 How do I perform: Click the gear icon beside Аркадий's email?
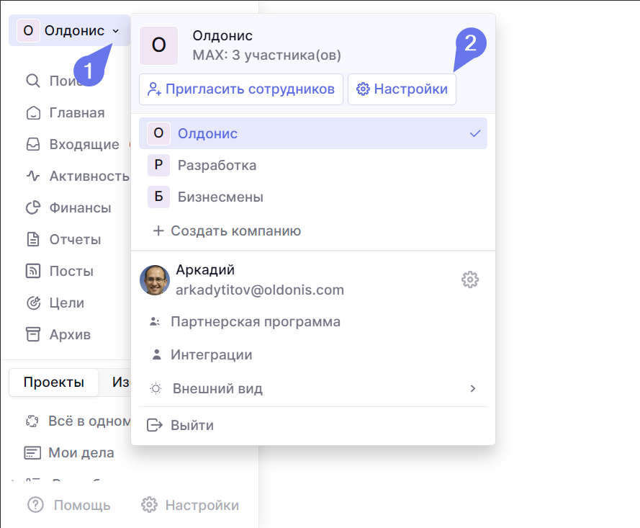click(x=470, y=279)
